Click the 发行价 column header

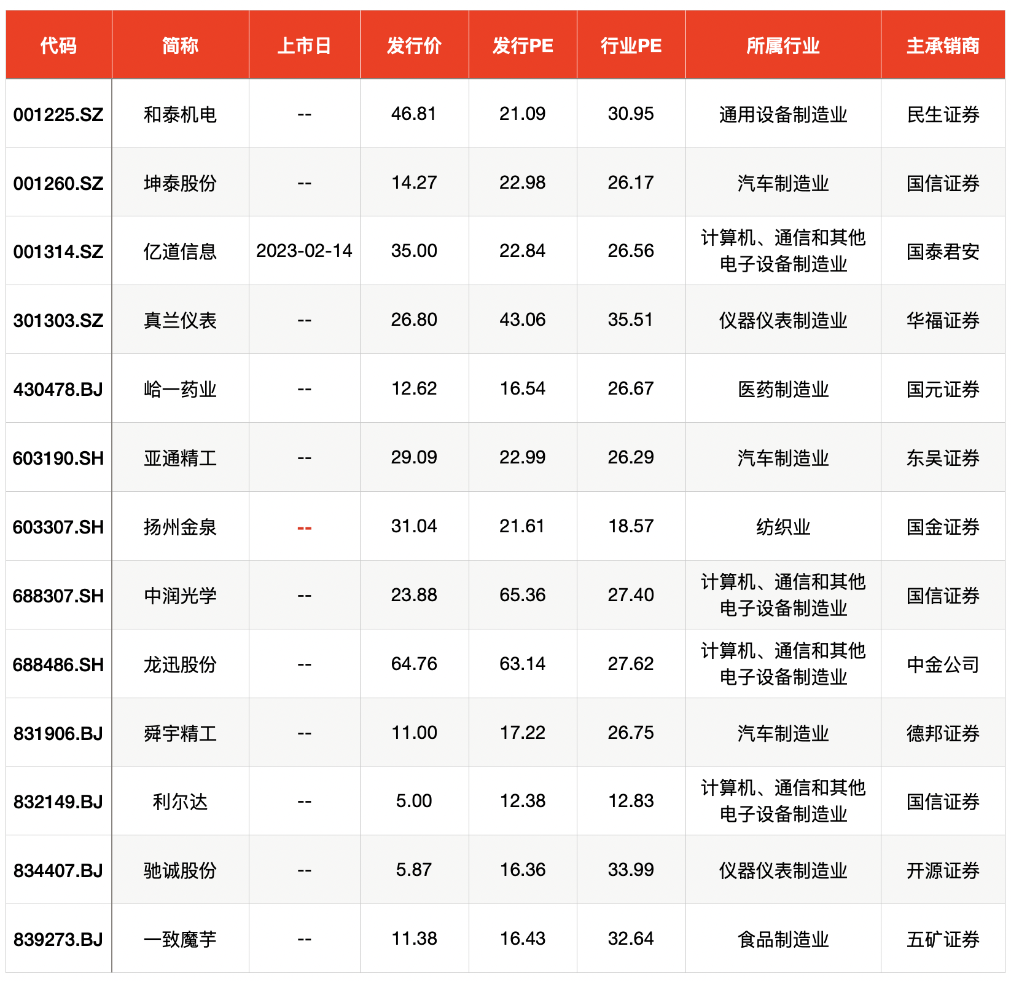coord(414,45)
